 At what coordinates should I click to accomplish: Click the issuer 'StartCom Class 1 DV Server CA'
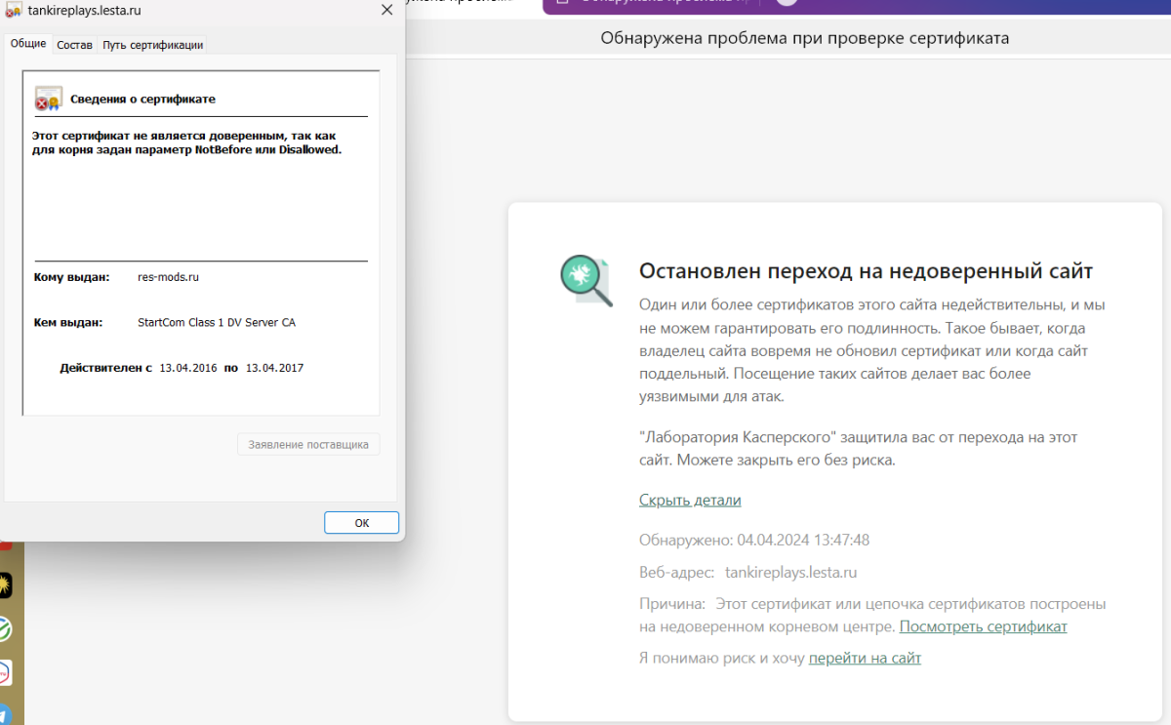[217, 322]
